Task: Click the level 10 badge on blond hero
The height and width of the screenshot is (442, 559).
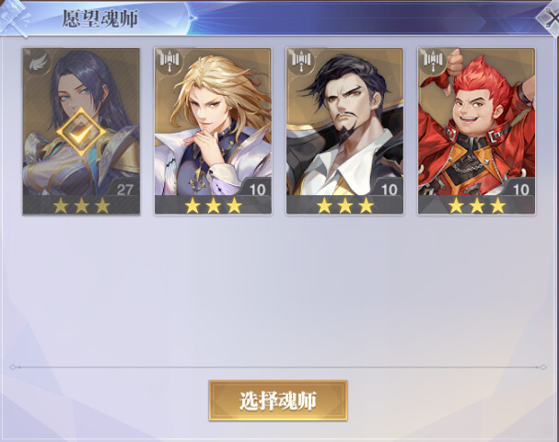Action: click(257, 189)
